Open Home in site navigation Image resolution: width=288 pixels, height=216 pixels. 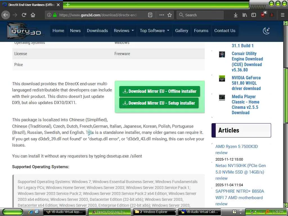(58, 31)
